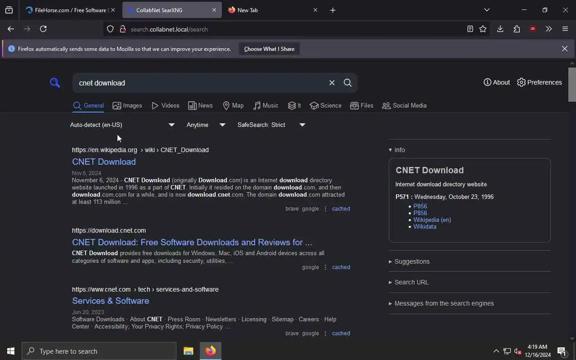Open Wikipedia (en) link in infobox
This screenshot has width=576, height=360.
click(x=432, y=220)
